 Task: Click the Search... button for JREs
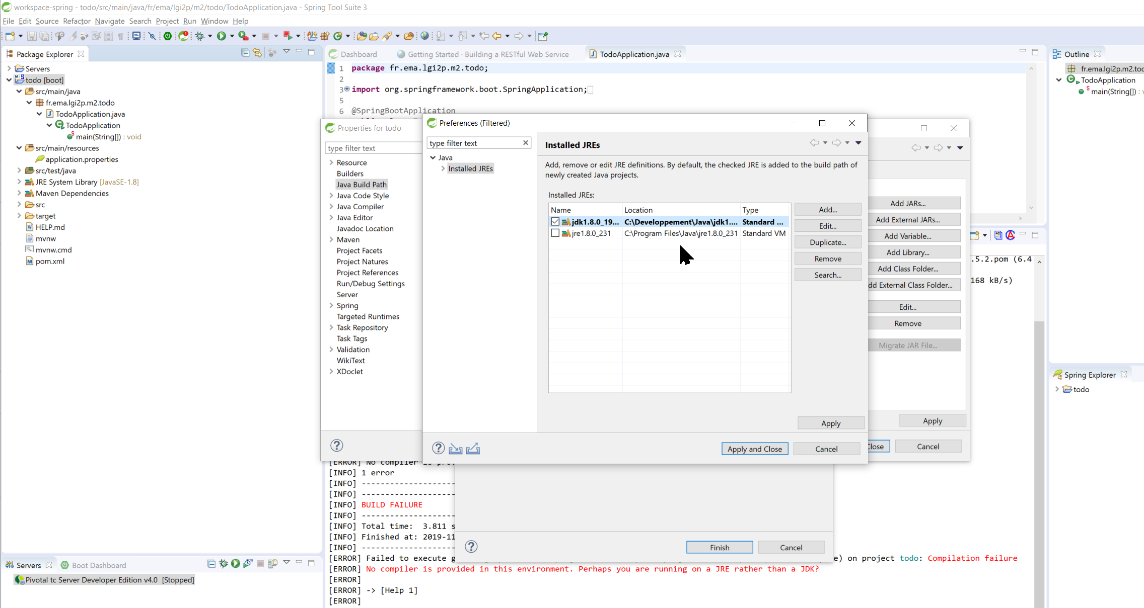pyautogui.click(x=828, y=275)
